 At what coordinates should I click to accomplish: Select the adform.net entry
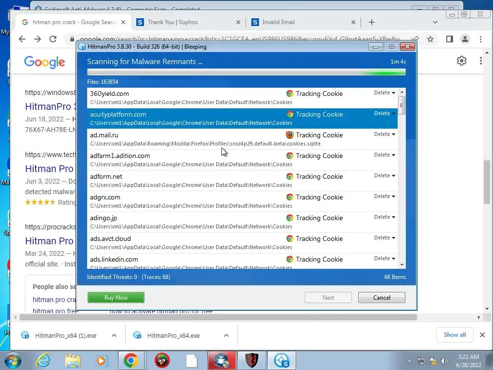243,181
